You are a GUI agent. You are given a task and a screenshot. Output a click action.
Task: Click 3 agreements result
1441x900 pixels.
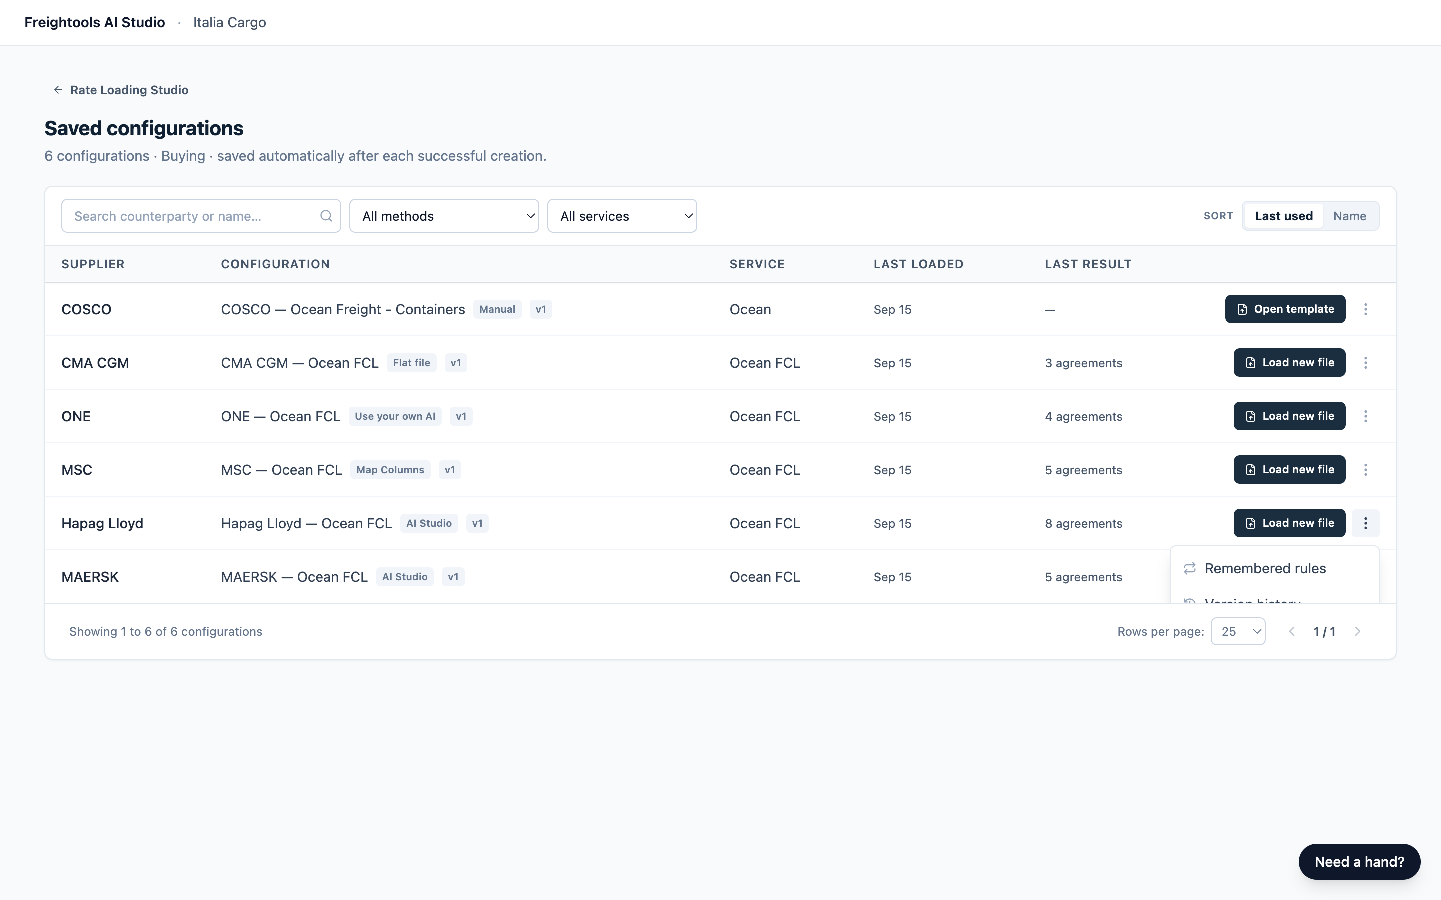tap(1083, 363)
